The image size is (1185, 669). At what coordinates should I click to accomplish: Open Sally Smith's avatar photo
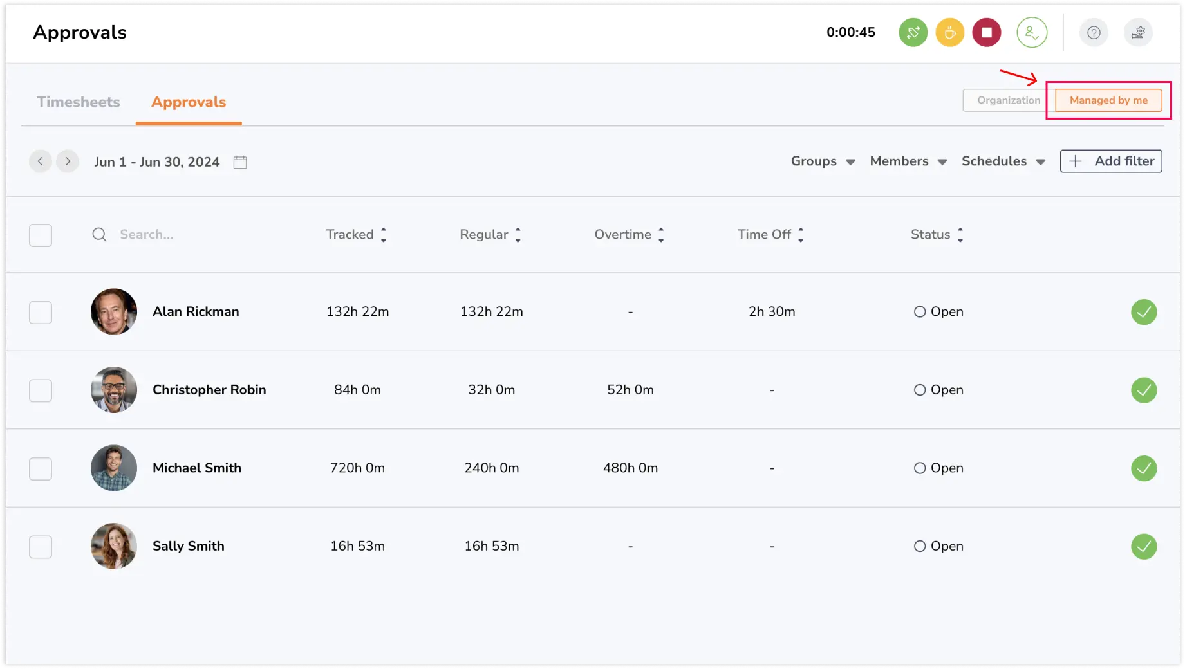click(x=114, y=546)
